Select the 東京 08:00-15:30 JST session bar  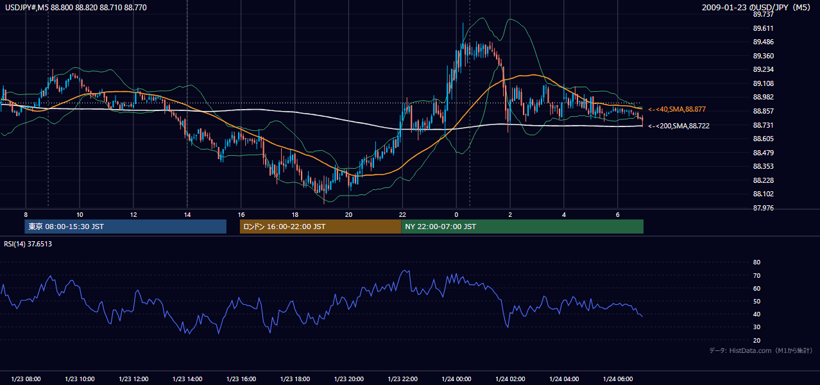tap(126, 227)
